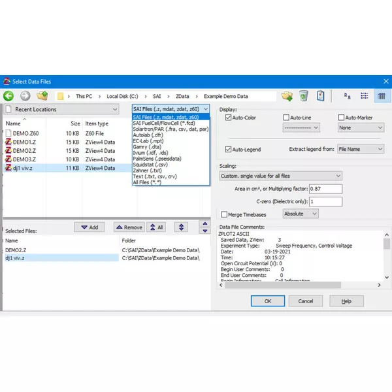Click the Size column header
The image size is (392, 392).
75,123
